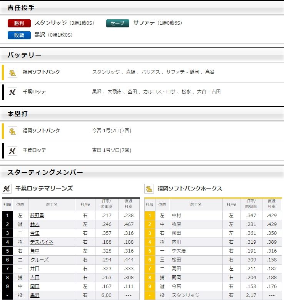Click the green セーブ badge
The image size is (284, 300).
(x=118, y=24)
